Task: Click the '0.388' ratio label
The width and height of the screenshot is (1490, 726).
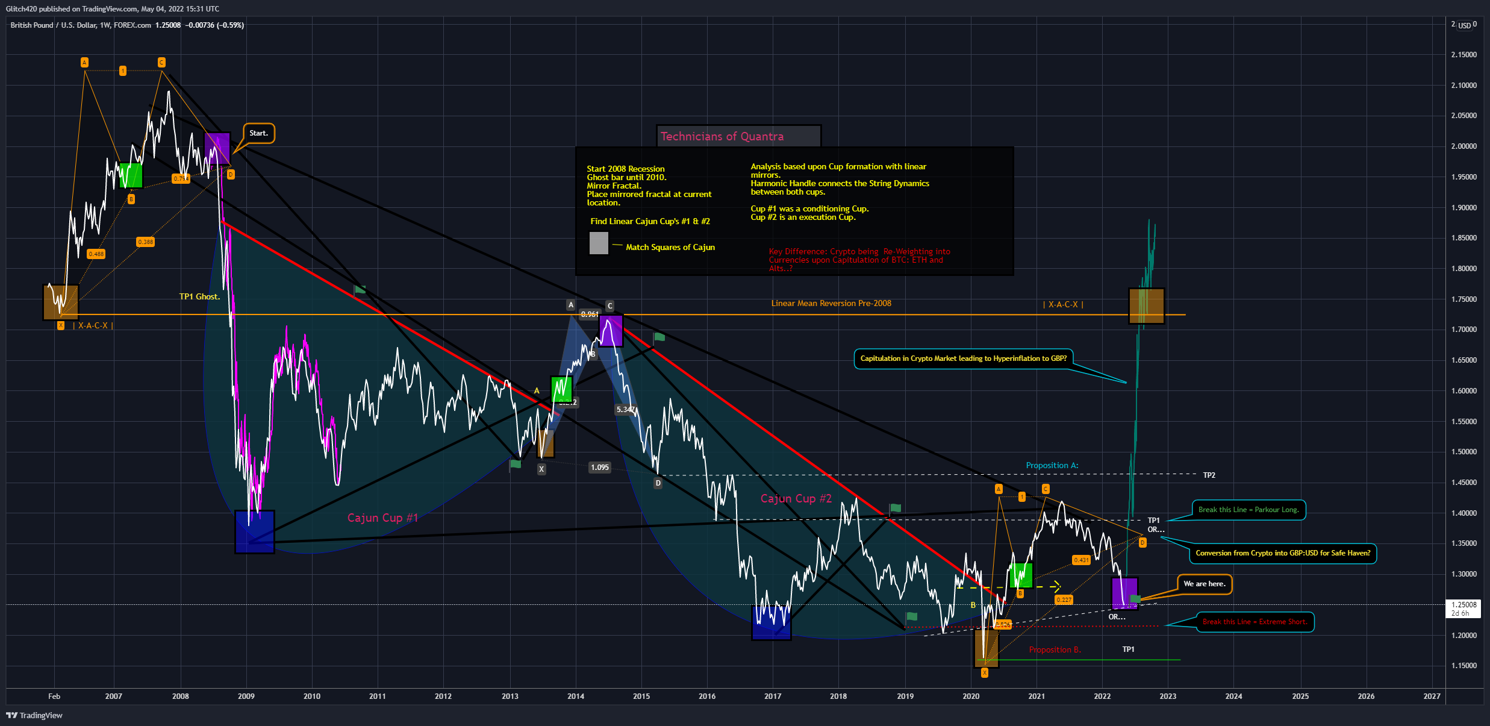Action: (145, 242)
